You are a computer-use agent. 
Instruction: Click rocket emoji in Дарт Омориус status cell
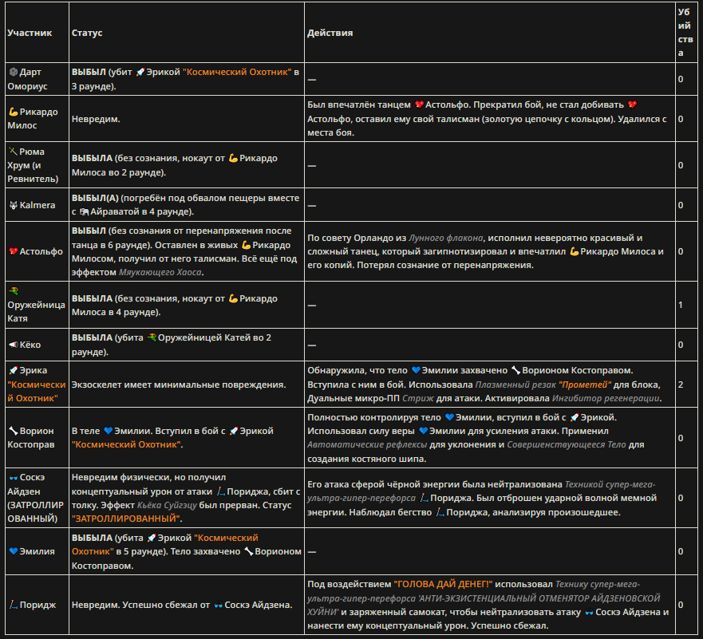click(x=140, y=72)
